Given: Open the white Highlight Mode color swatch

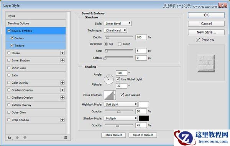Looking at the screenshot, I should coord(144,104).
